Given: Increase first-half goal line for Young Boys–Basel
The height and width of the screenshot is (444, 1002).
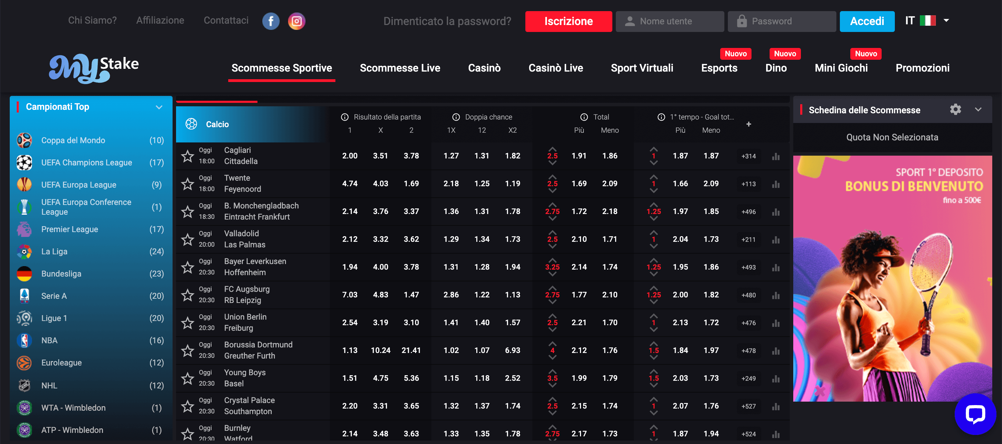Looking at the screenshot, I should (x=653, y=371).
